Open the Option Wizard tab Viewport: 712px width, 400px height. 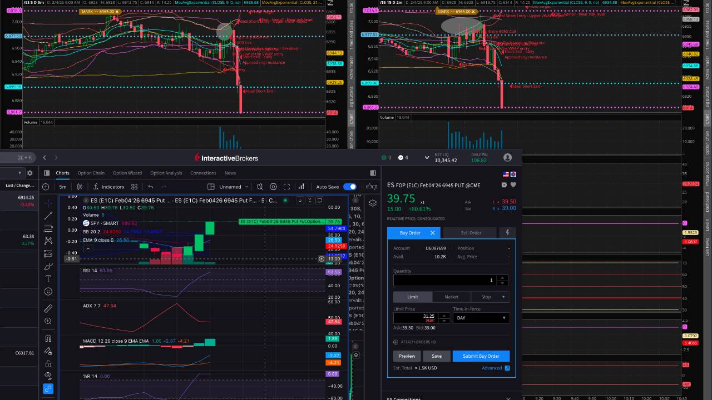pyautogui.click(x=127, y=173)
